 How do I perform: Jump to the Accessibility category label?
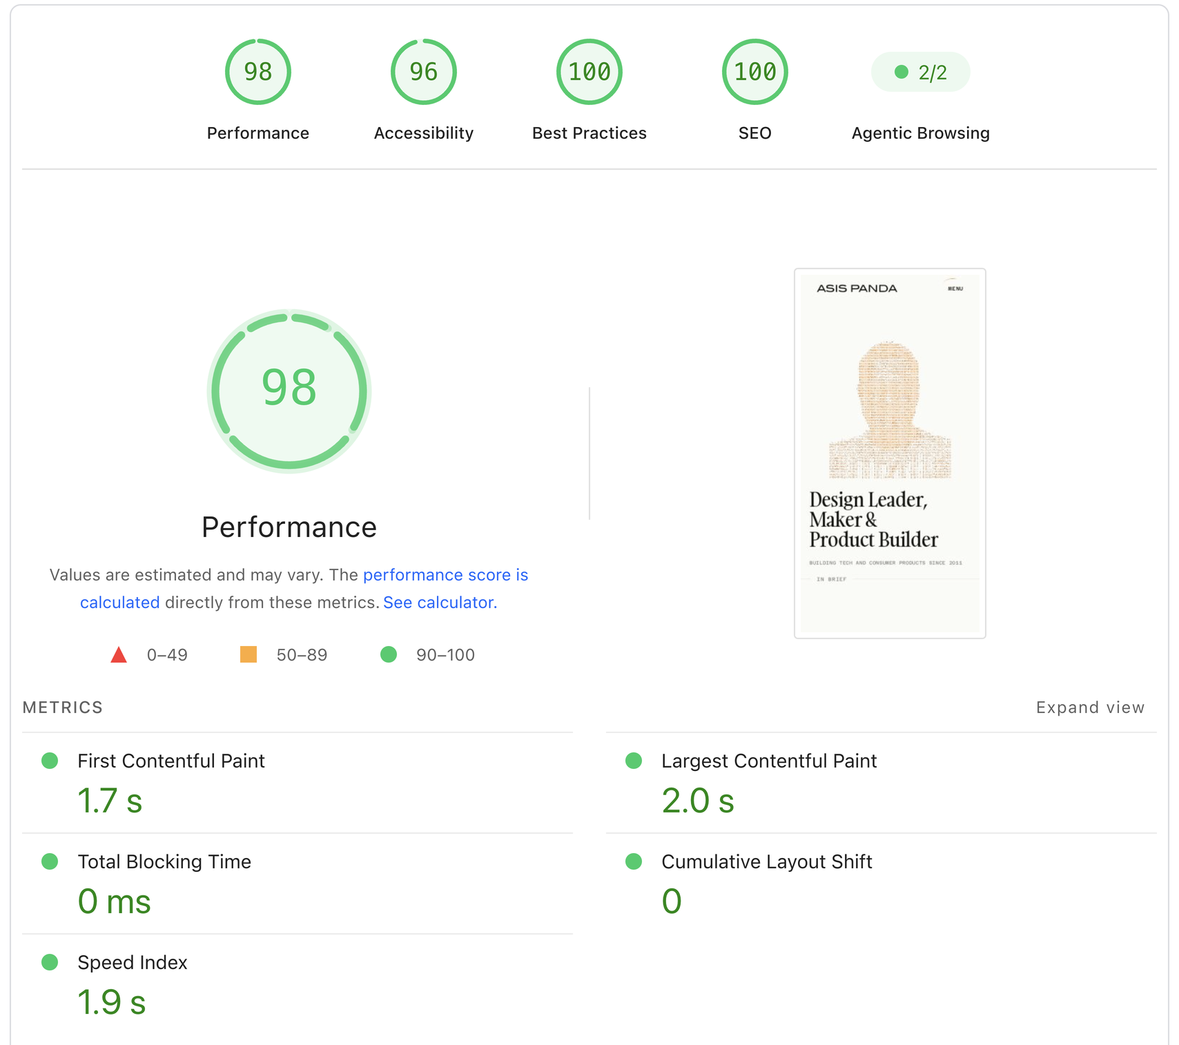424,133
